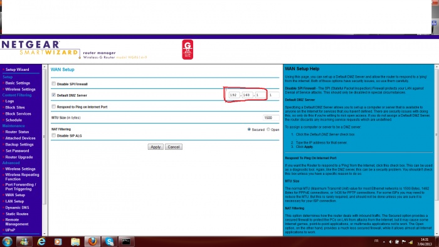Open Firefox from the taskbar
The height and width of the screenshot is (247, 439).
92,241
